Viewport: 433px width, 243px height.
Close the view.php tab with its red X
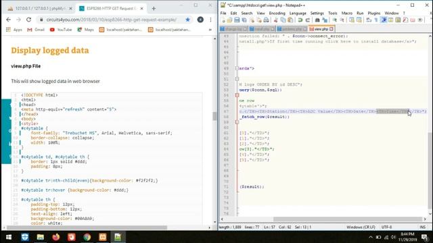tap(332, 28)
